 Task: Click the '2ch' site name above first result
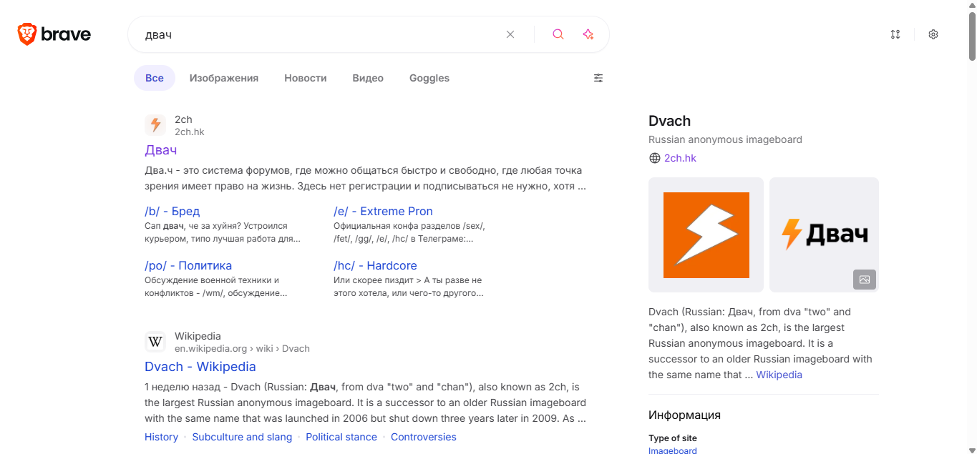coord(183,119)
